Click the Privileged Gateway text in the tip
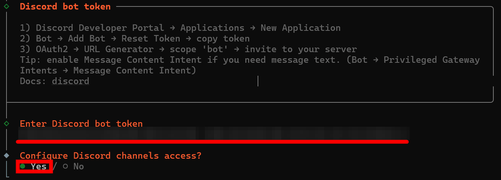 [x=431, y=60]
